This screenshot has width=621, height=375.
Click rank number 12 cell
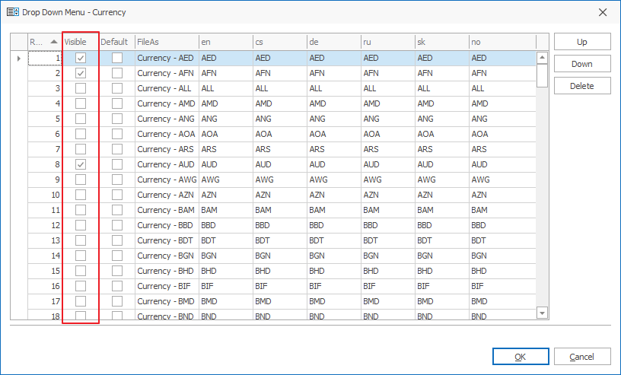click(45, 225)
